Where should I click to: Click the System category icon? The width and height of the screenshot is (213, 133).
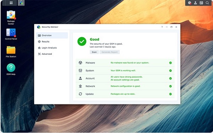[x=81, y=70]
